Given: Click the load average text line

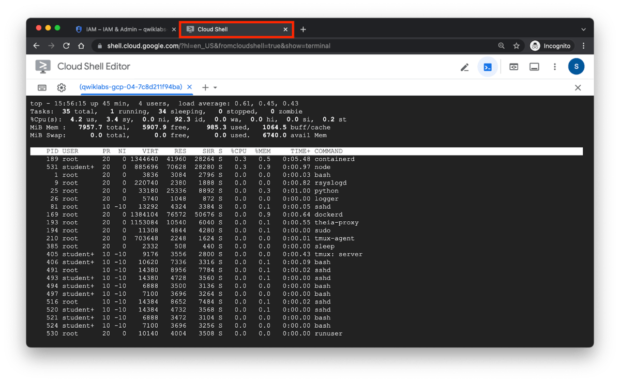Looking at the screenshot, I should 238,103.
